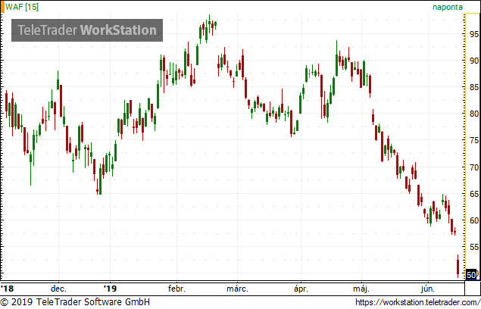Click the 90 price axis label
481x309 pixels.
[x=474, y=61]
